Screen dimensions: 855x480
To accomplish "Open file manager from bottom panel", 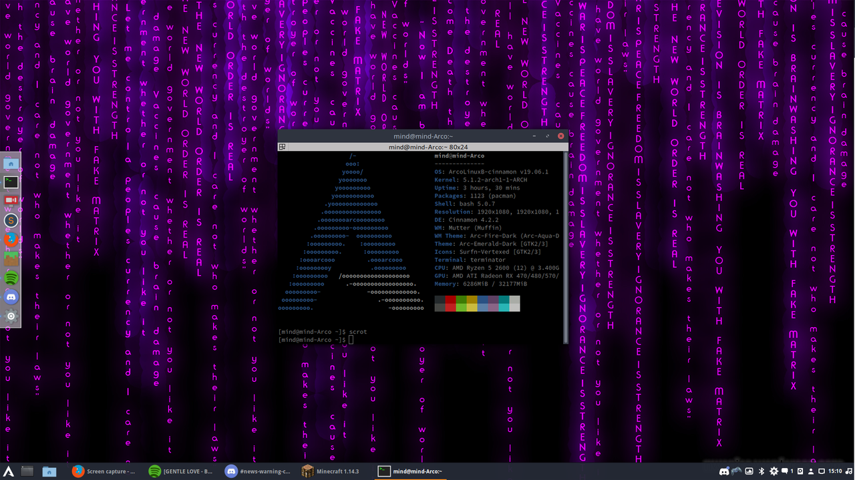I will click(x=49, y=471).
